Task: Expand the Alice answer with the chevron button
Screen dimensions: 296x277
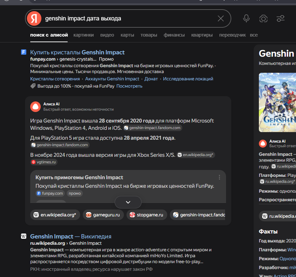Action: (x=128, y=202)
